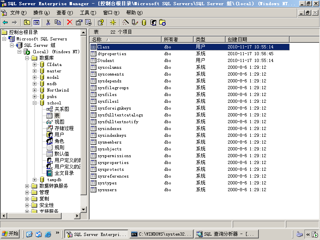Select the 表 tables node in tree
The width and height of the screenshot is (320, 240).
click(57, 116)
